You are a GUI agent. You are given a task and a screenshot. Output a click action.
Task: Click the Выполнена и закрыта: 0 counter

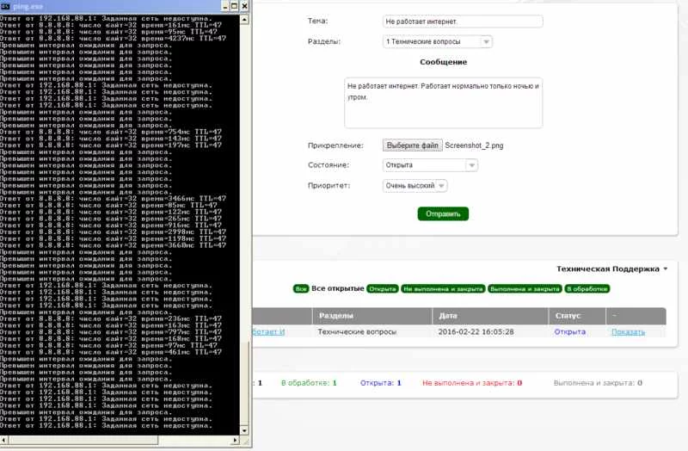click(x=598, y=383)
